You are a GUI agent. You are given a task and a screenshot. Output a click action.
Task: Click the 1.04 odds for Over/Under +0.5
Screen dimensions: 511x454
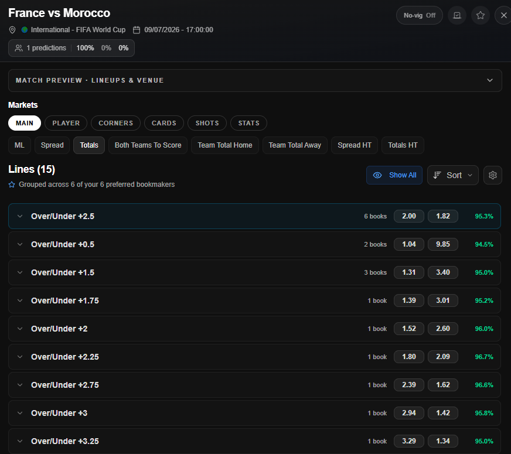point(408,244)
